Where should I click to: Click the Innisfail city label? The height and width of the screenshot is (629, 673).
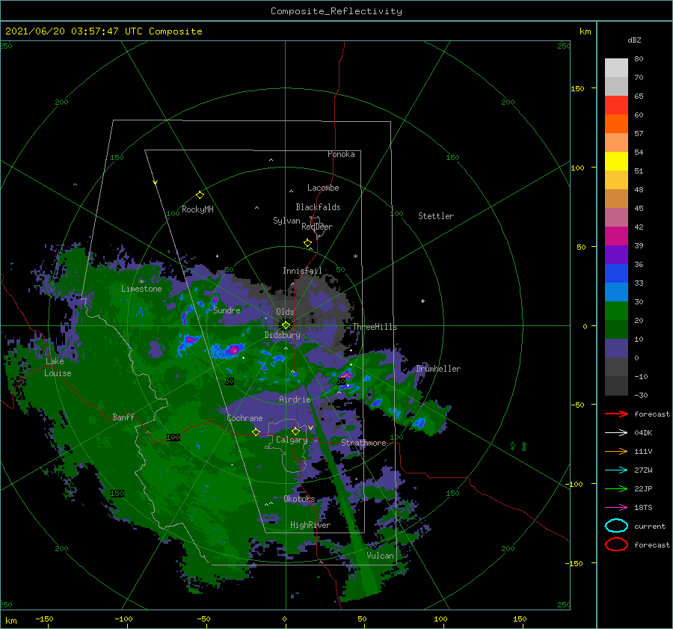[302, 271]
